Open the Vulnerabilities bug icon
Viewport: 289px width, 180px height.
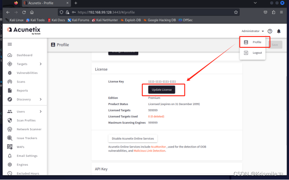click(x=10, y=73)
